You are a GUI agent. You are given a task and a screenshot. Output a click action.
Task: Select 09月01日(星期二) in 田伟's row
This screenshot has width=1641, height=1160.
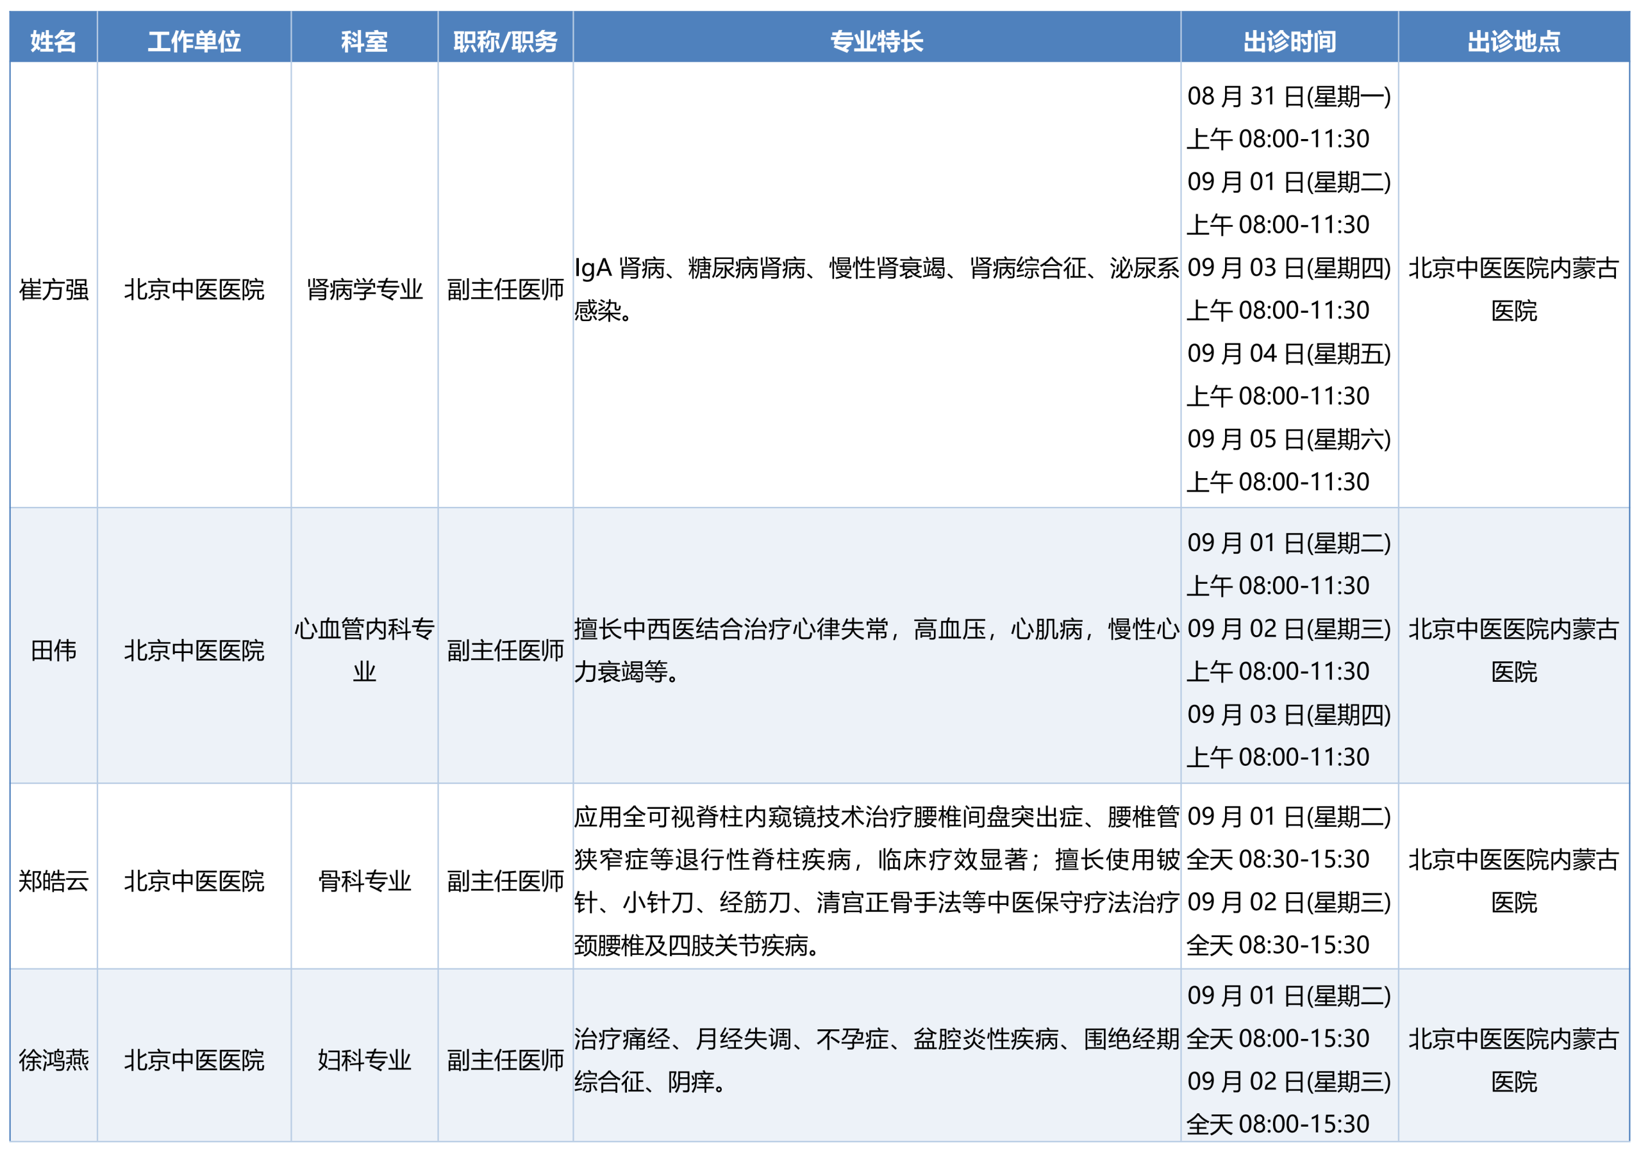[x=1289, y=543]
